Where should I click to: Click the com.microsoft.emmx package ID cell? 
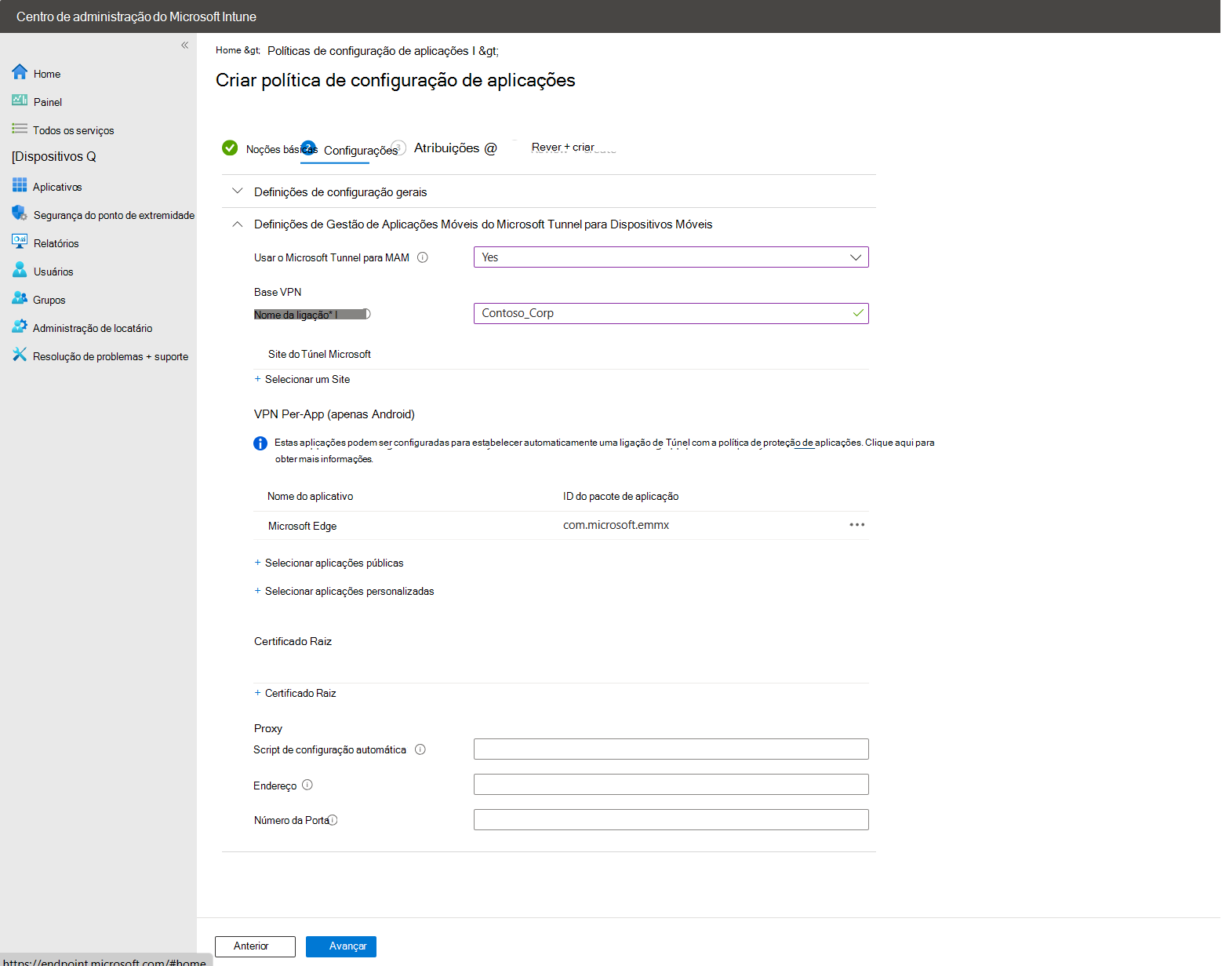point(616,525)
